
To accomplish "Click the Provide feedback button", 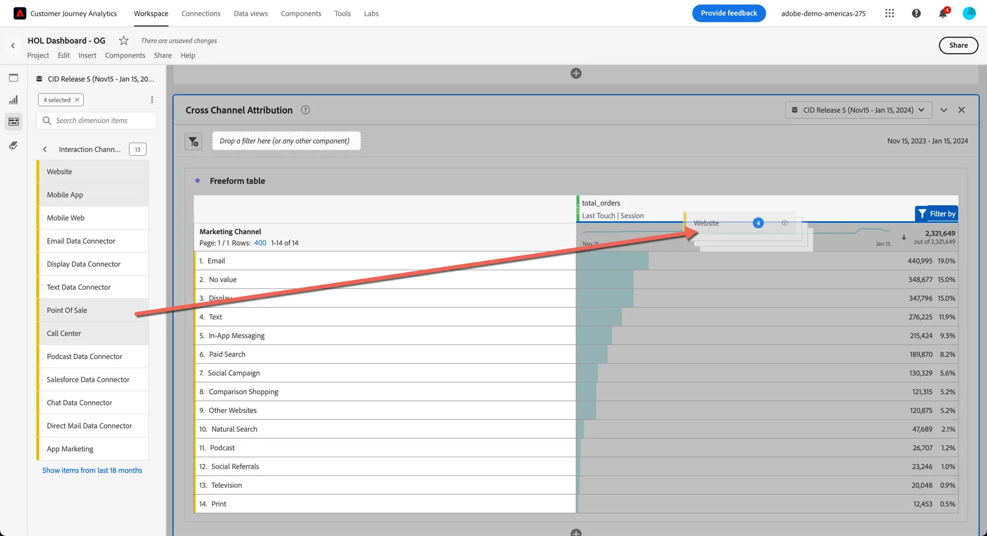I will click(x=729, y=13).
